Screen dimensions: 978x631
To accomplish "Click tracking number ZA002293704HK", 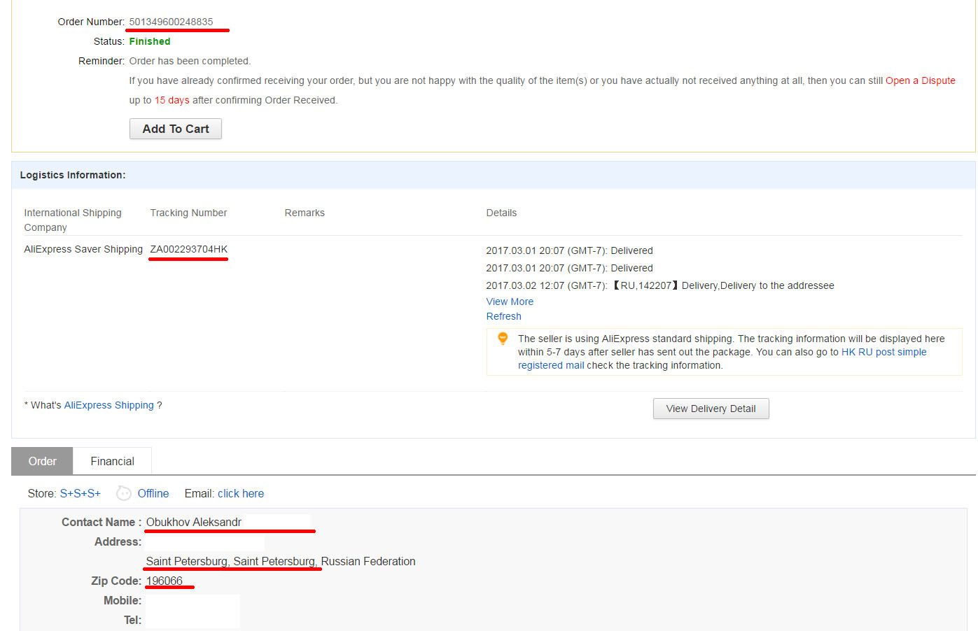I will 189,249.
